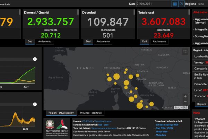Select Regioni - attuali positivi map tab
Viewport: 208px width, 139px height.
tap(61, 113)
